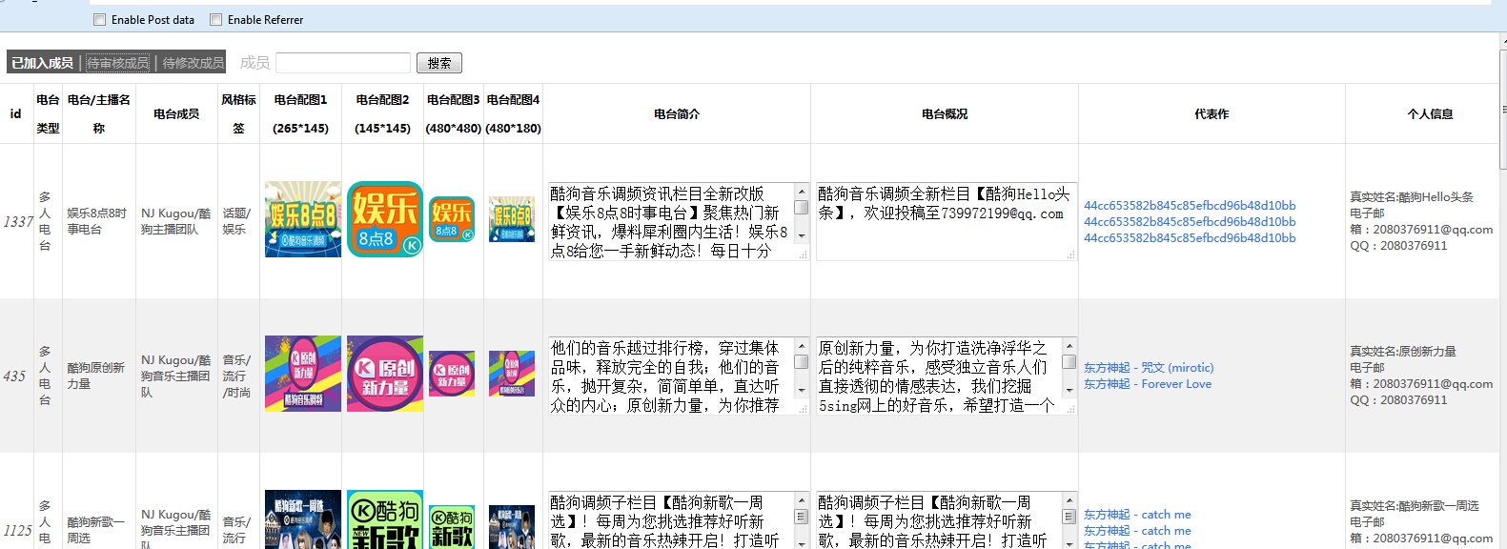Toggle the Enable Referrer checkbox
This screenshot has width=1507, height=549.
point(215,20)
